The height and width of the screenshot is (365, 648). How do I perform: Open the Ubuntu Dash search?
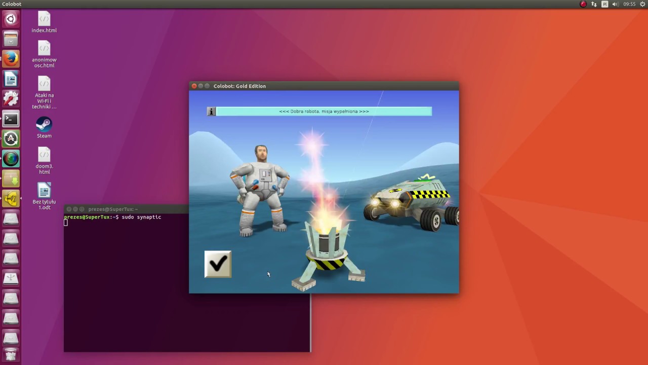point(11,19)
